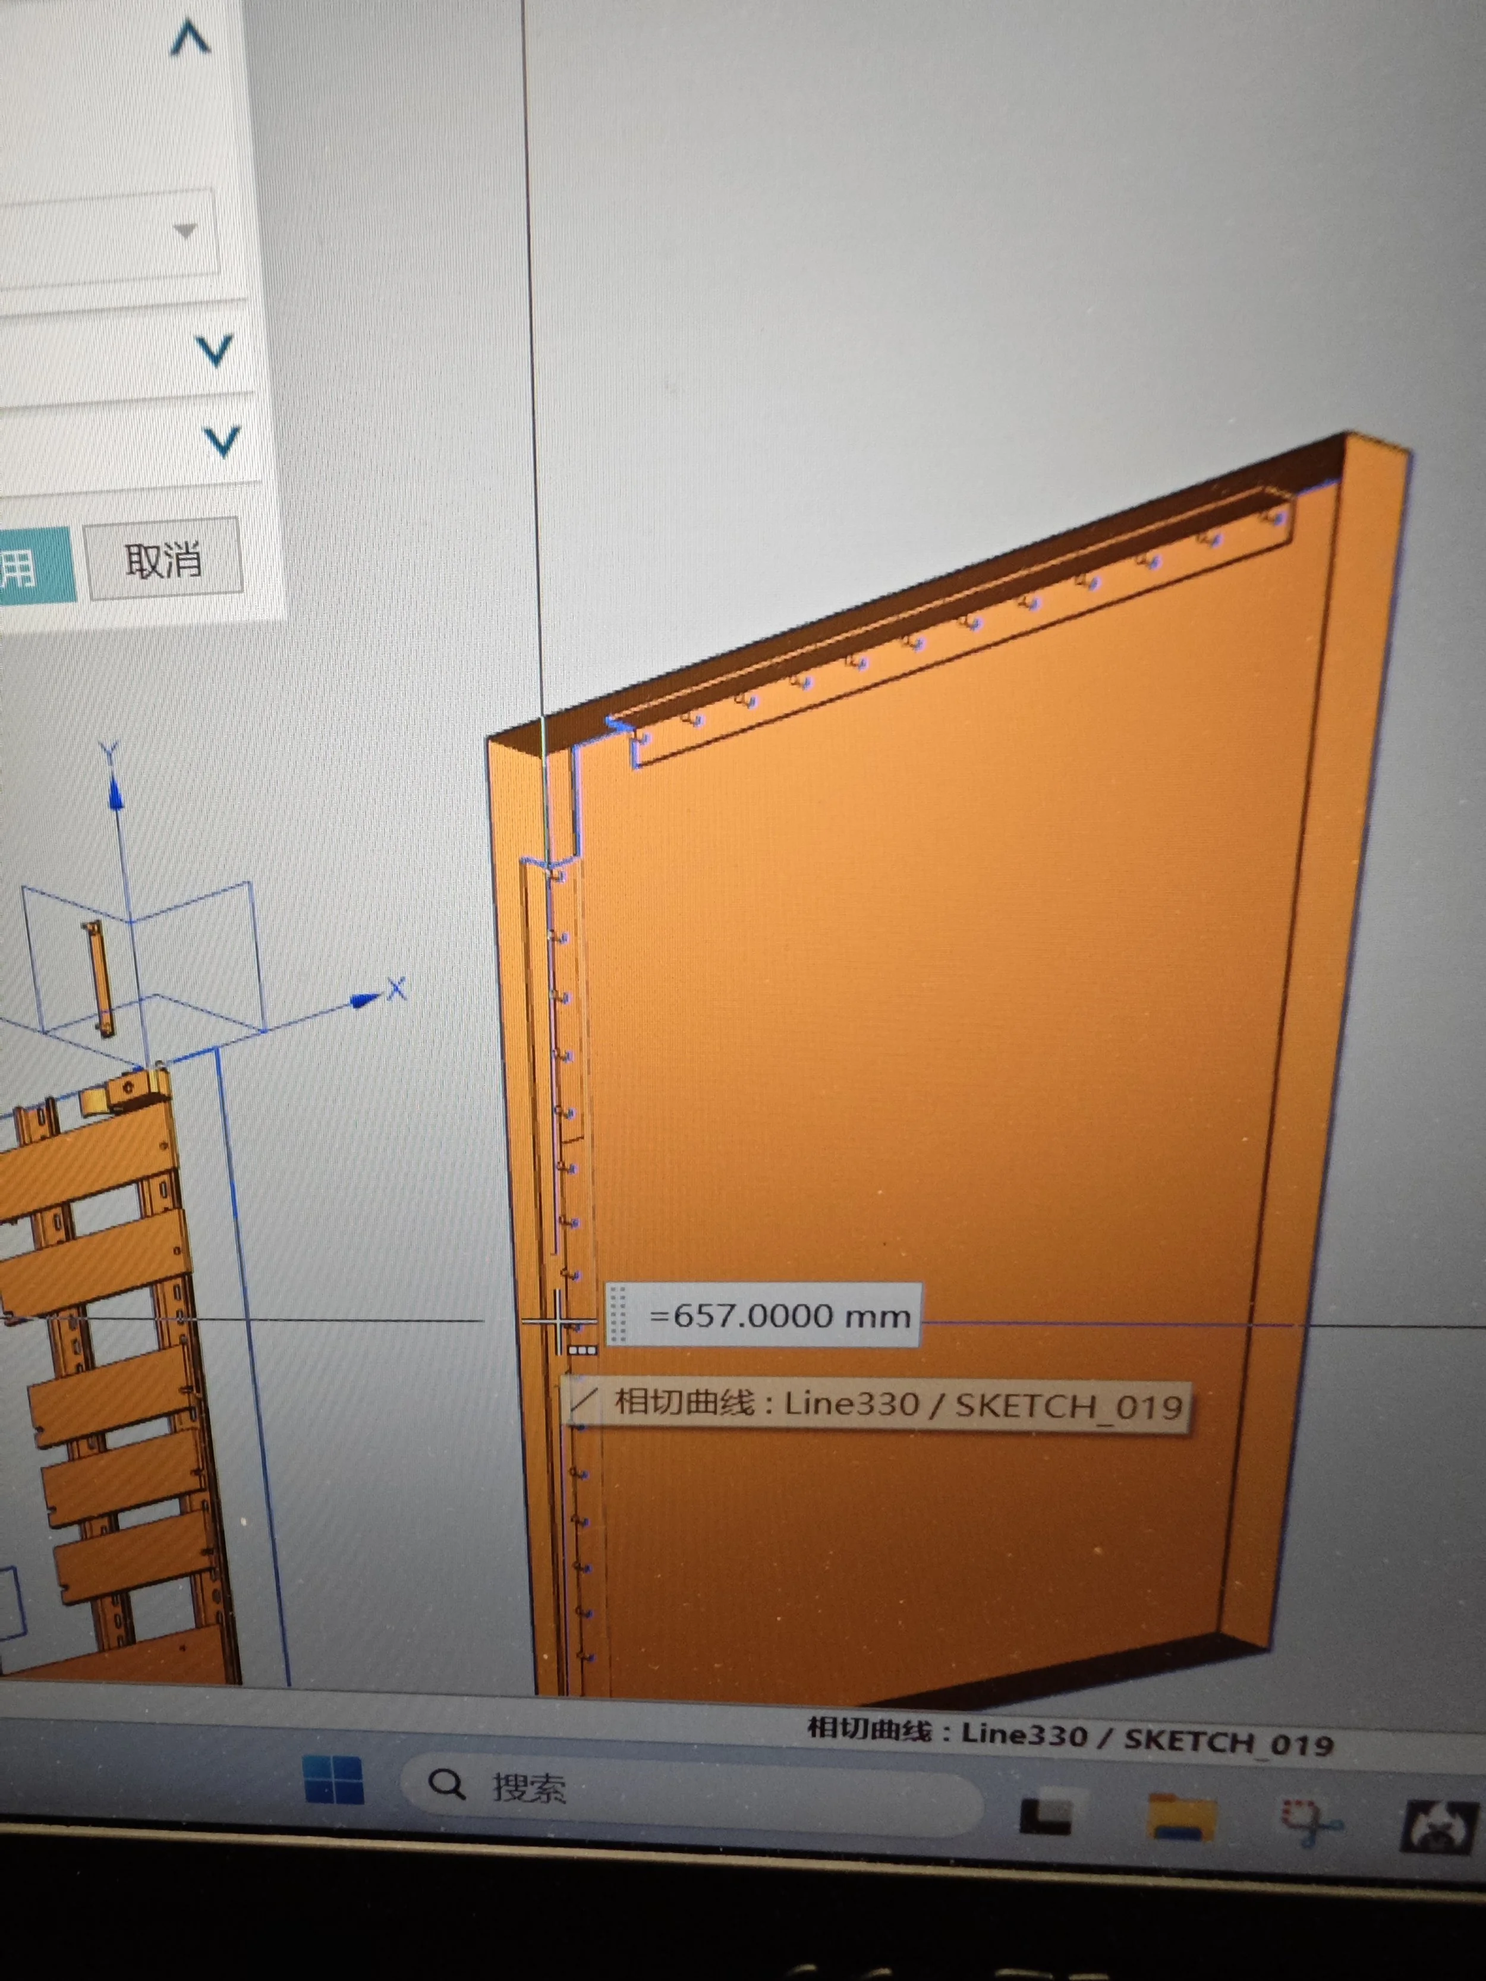Screen dimensions: 1486x1981
Task: Launch Snipping Tool from the taskbar
Action: coord(1311,1822)
